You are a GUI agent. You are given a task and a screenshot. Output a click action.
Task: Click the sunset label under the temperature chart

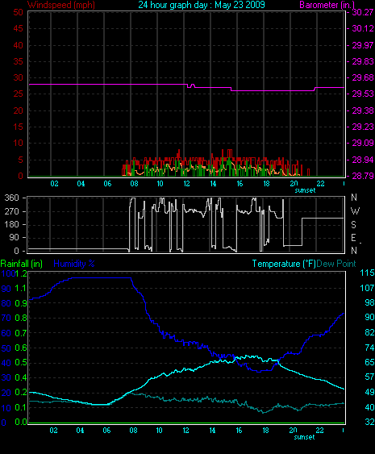click(x=304, y=437)
